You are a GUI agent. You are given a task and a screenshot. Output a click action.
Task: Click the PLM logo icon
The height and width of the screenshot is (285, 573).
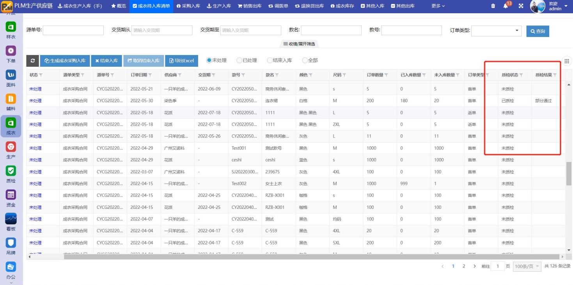[x=7, y=6]
